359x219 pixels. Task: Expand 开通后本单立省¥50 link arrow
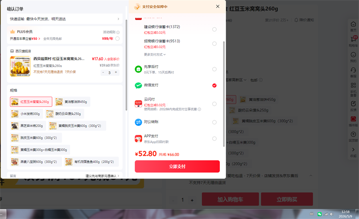39,39
